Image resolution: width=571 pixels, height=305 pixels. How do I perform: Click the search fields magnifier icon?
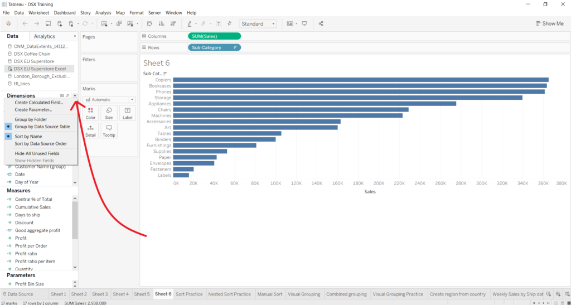pos(68,96)
